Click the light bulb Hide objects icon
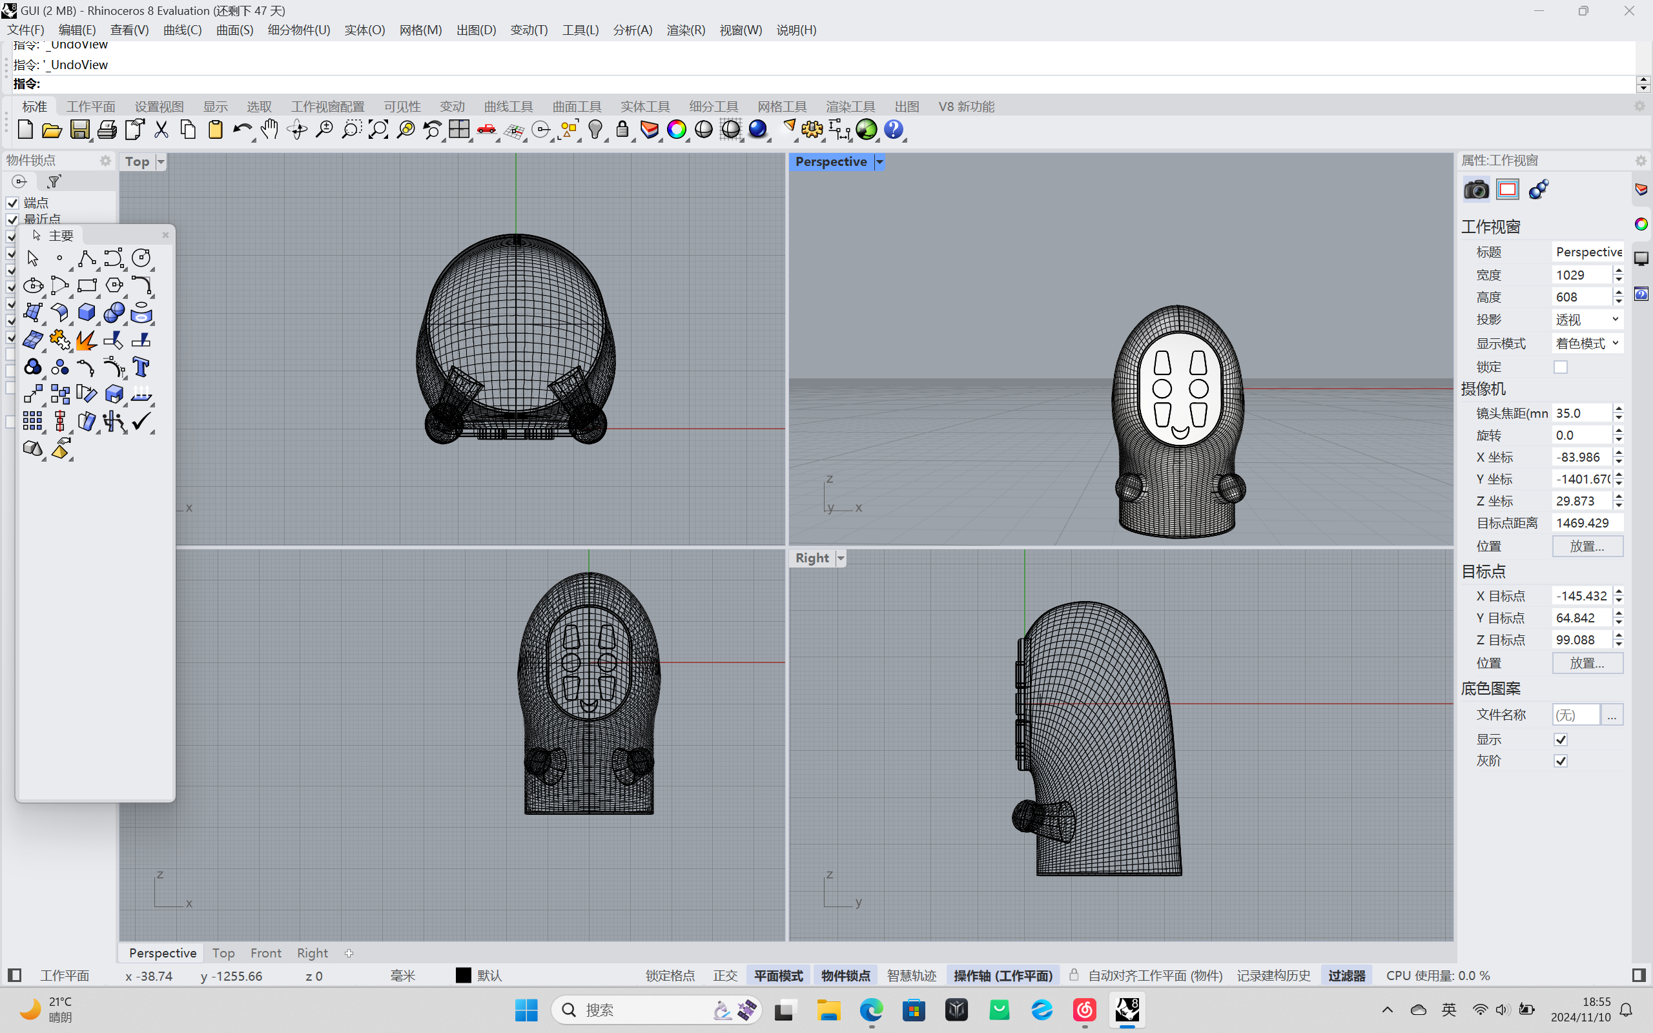The width and height of the screenshot is (1653, 1033). [x=595, y=129]
